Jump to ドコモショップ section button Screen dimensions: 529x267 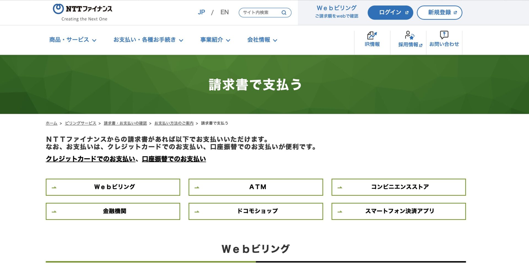click(256, 211)
